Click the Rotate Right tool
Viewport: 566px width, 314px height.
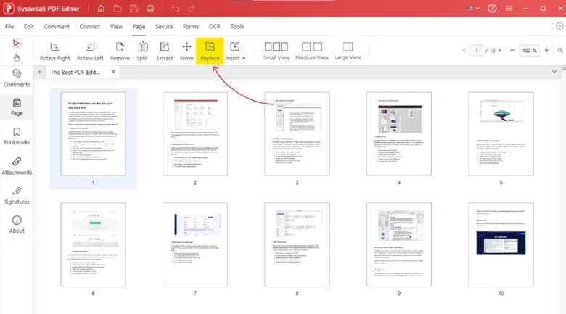[55, 51]
